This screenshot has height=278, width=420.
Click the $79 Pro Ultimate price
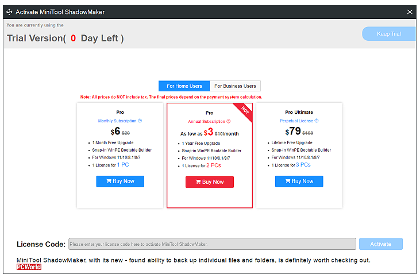pyautogui.click(x=293, y=131)
